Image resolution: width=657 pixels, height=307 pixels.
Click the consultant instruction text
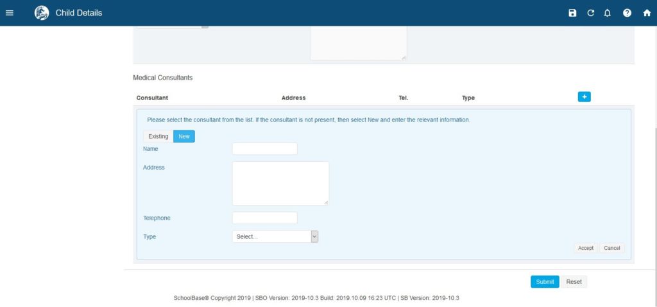(x=309, y=119)
